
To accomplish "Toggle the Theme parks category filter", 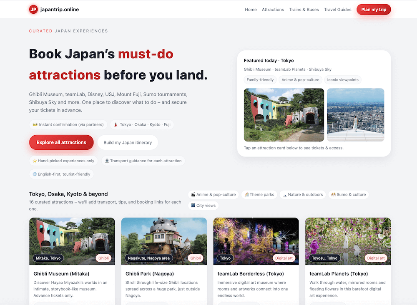I will click(259, 194).
